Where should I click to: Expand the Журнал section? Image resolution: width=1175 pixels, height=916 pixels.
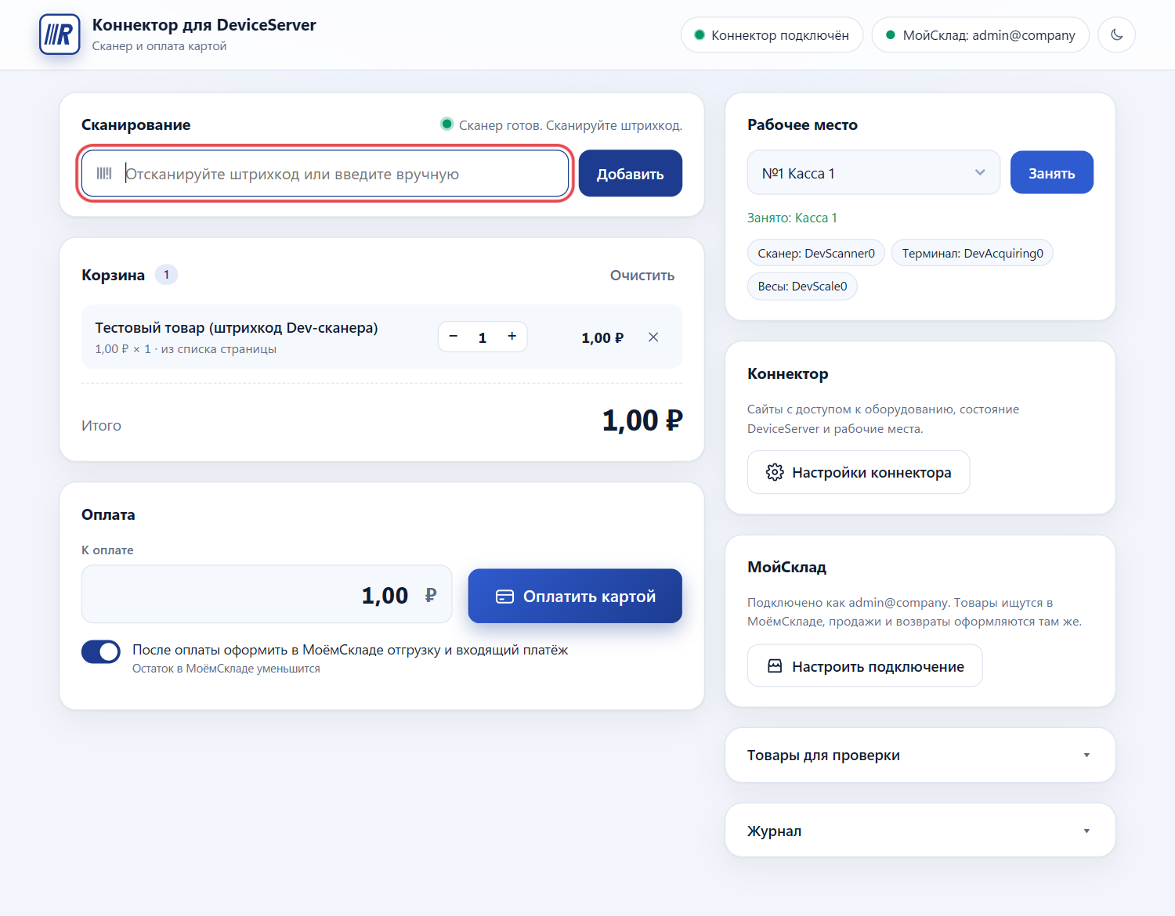coord(920,831)
